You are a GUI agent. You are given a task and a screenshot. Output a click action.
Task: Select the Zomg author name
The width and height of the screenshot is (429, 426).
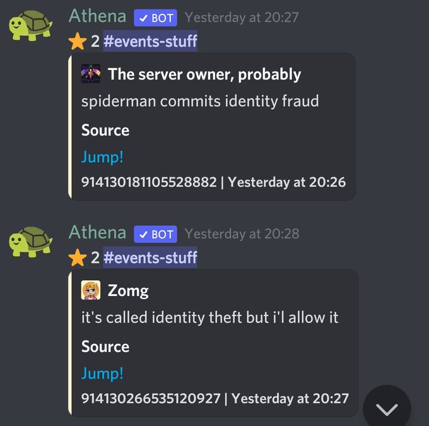click(x=128, y=290)
